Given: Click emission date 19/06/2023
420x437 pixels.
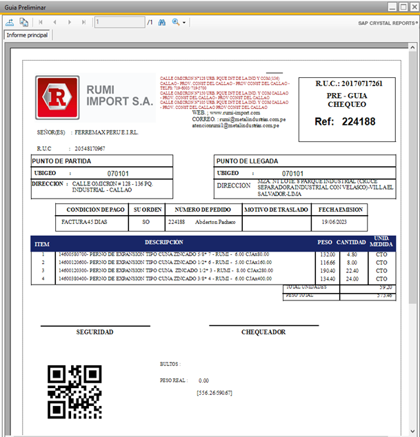Looking at the screenshot, I should [x=334, y=222].
